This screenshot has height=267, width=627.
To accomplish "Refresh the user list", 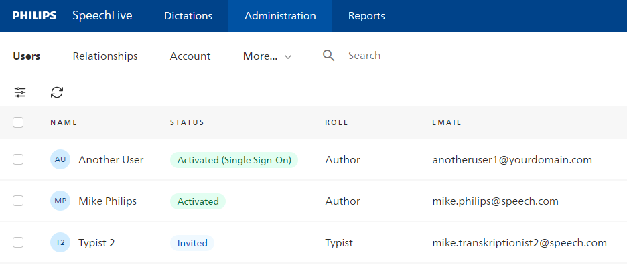I will 57,93.
